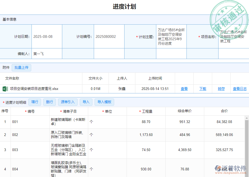The image size is (249, 177).
Task: Click 批量上传 batch upload button
Action: 21,67
